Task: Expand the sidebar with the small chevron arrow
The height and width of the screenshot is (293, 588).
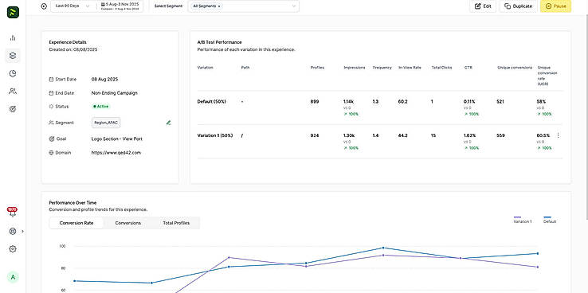Action: 22,231
